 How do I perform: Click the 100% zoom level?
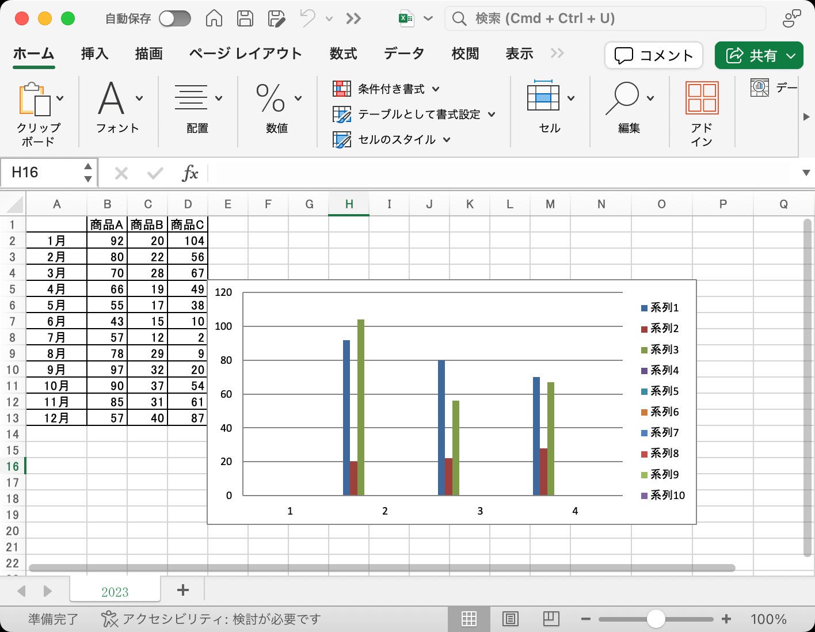click(768, 619)
